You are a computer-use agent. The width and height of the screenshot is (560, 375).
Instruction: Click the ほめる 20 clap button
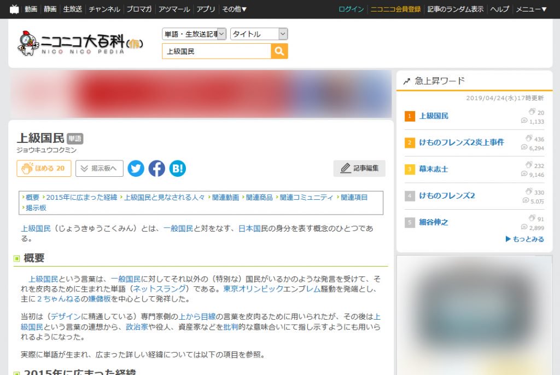click(44, 169)
